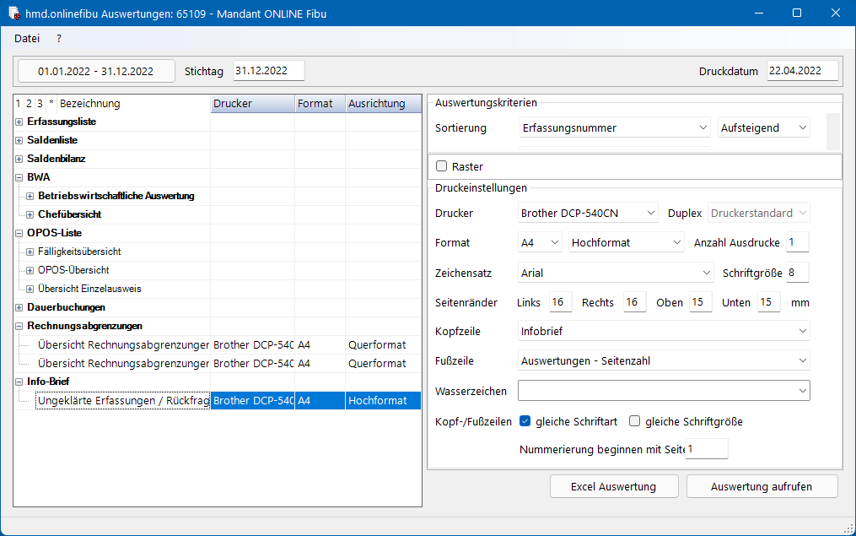Click the "1" column header icon
Viewport: 856px width, 536px height.
[16, 103]
